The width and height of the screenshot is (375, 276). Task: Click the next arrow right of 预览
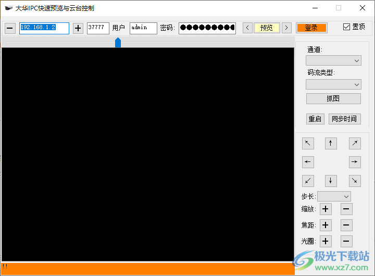coord(286,28)
